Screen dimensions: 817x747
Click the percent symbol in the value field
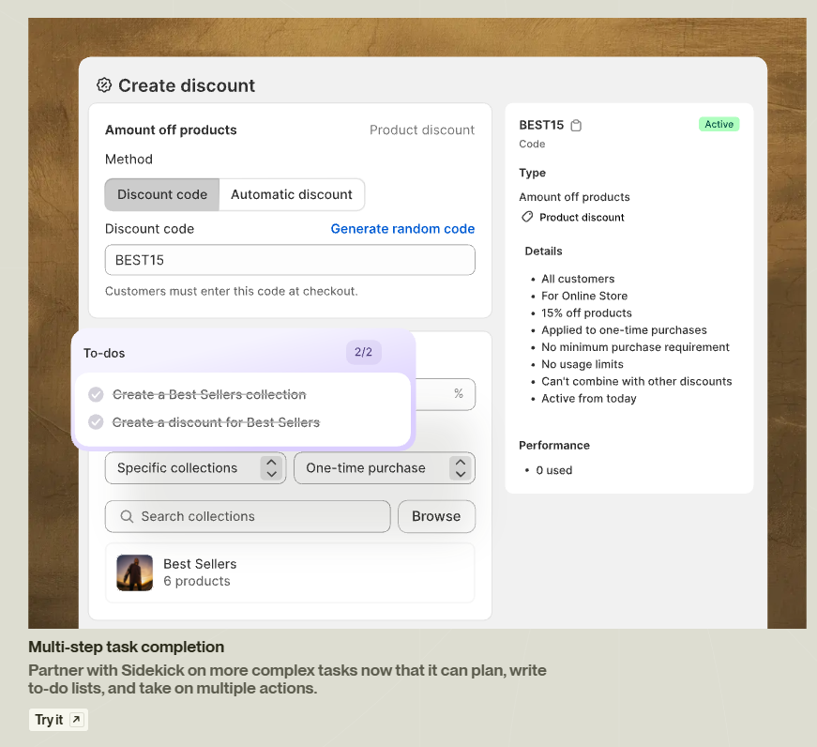click(461, 394)
